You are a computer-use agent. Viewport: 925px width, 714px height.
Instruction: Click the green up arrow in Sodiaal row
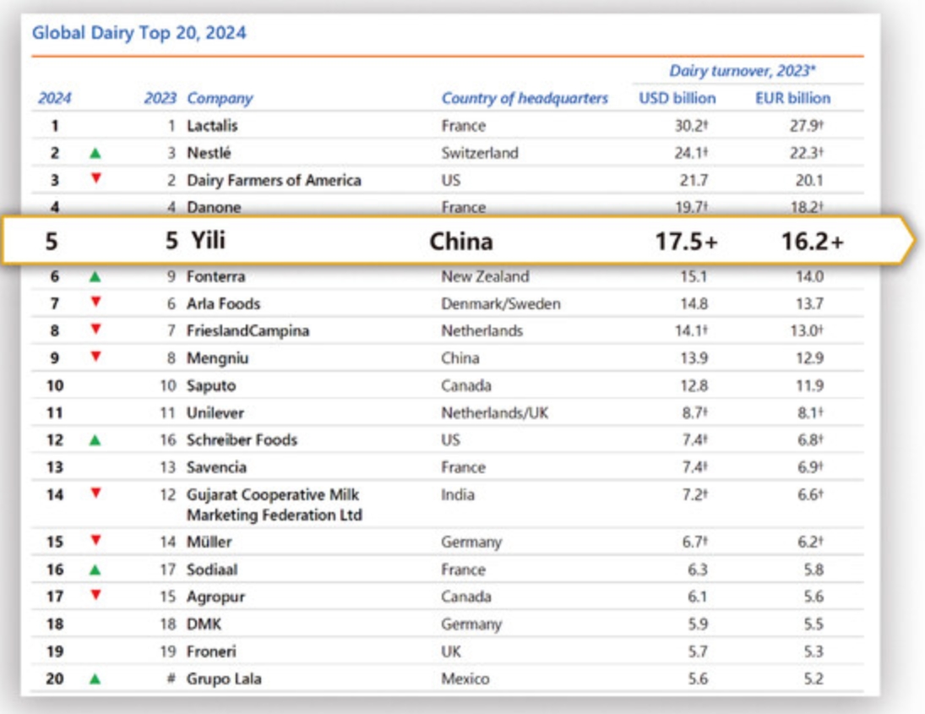coord(95,570)
